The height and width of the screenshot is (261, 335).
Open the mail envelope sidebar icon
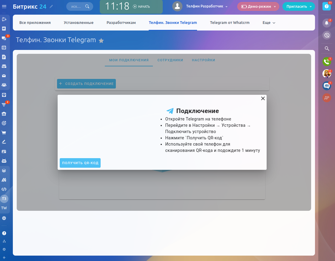(4, 76)
